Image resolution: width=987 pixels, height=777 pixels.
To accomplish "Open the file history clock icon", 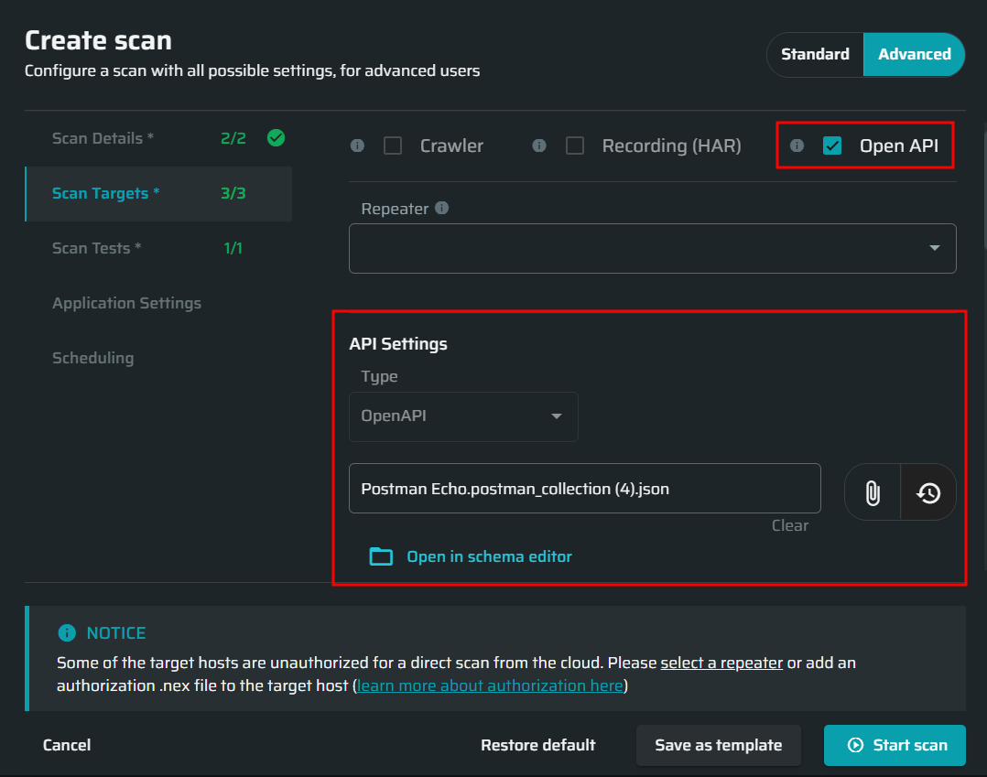I will 928,492.
